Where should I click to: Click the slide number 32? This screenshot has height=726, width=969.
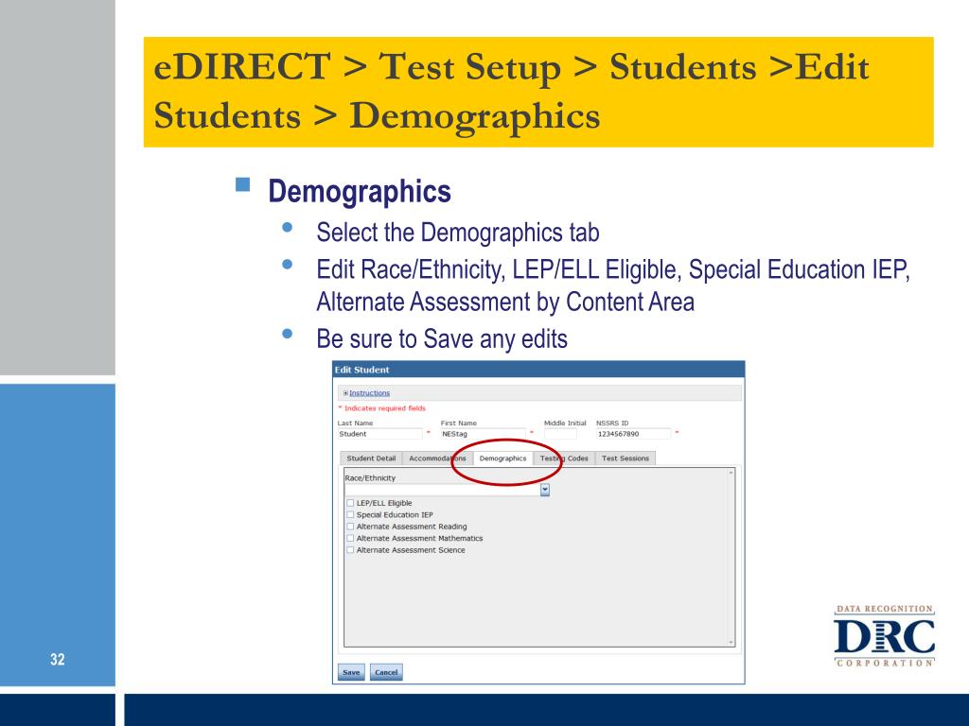[x=58, y=659]
